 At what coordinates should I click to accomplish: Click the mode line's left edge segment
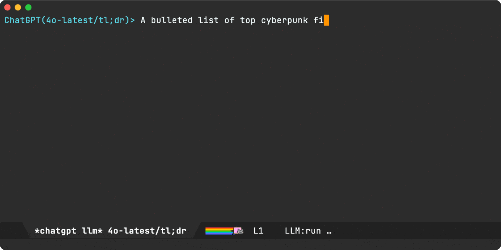coord(13,231)
